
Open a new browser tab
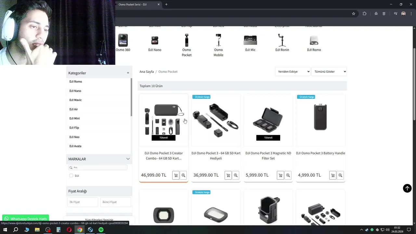click(x=166, y=5)
